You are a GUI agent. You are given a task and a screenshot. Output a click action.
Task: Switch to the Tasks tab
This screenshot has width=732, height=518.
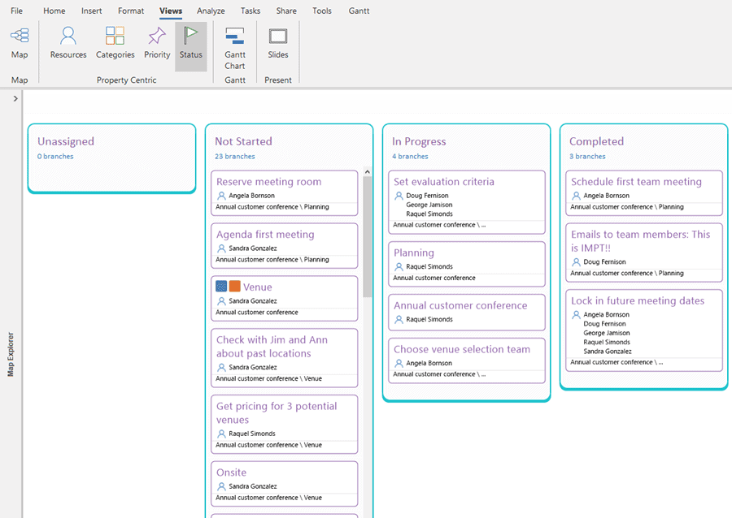(x=251, y=11)
